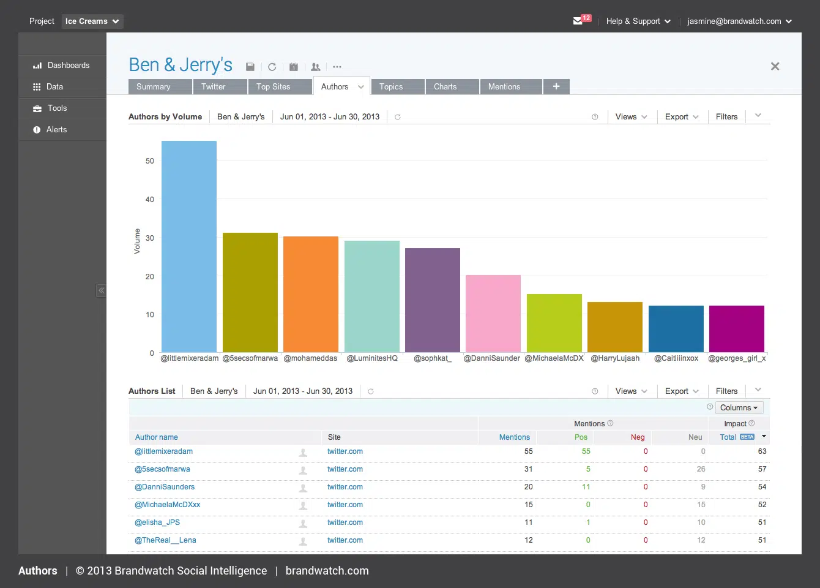Refresh the Ben & Jerry's dashboard
Viewport: 820px width, 588px height.
click(272, 67)
